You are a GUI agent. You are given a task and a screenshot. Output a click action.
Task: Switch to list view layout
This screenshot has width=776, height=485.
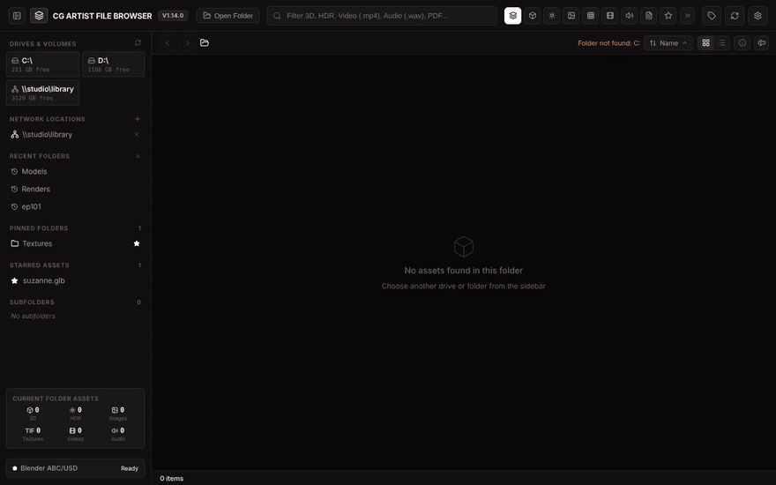pos(721,43)
